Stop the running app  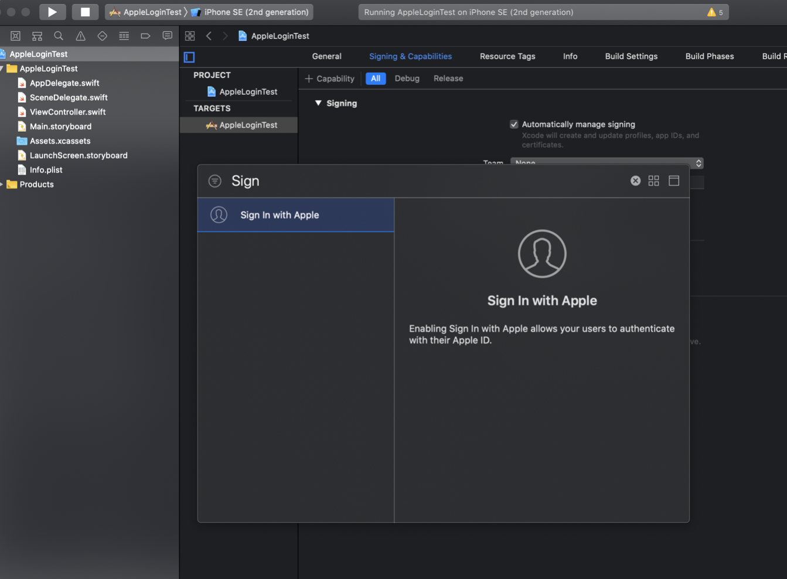(x=85, y=12)
